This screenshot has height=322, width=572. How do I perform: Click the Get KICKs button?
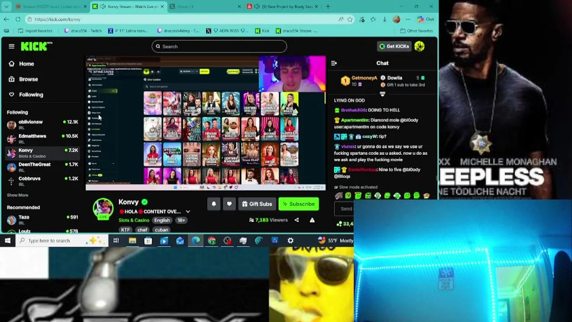tap(394, 46)
